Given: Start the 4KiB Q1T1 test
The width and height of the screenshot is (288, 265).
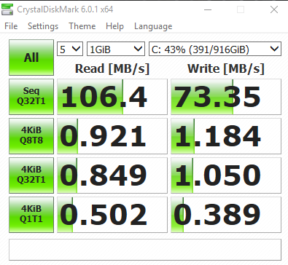Looking at the screenshot, I should (31, 215).
